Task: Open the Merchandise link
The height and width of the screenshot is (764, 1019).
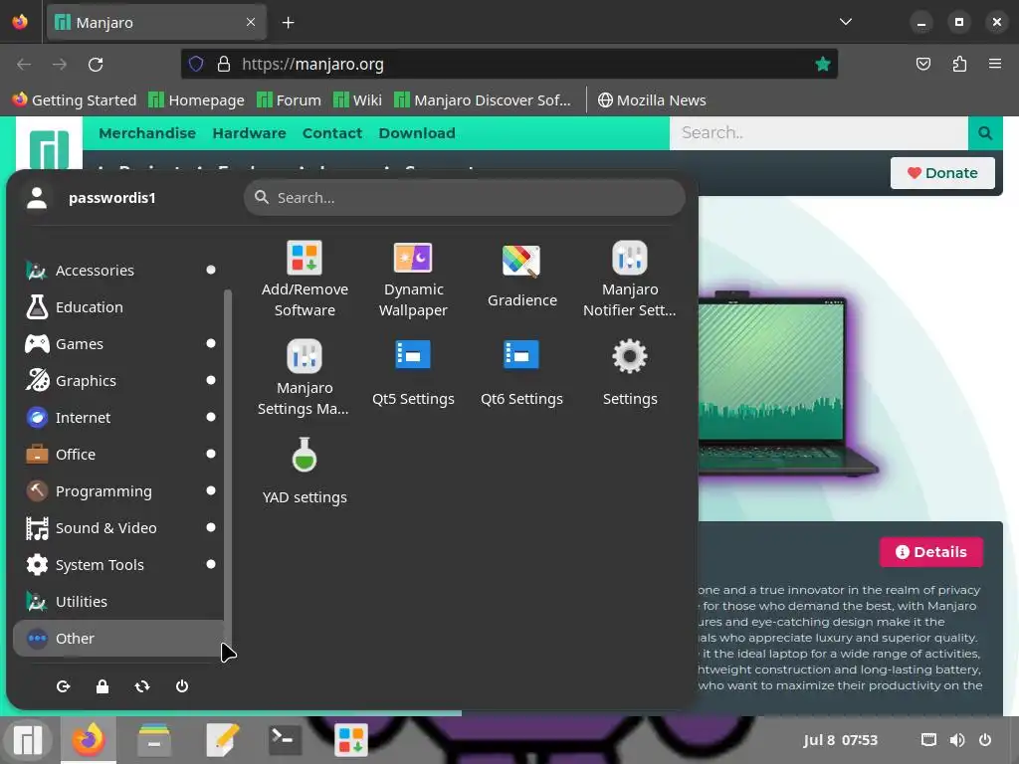Action: [147, 133]
